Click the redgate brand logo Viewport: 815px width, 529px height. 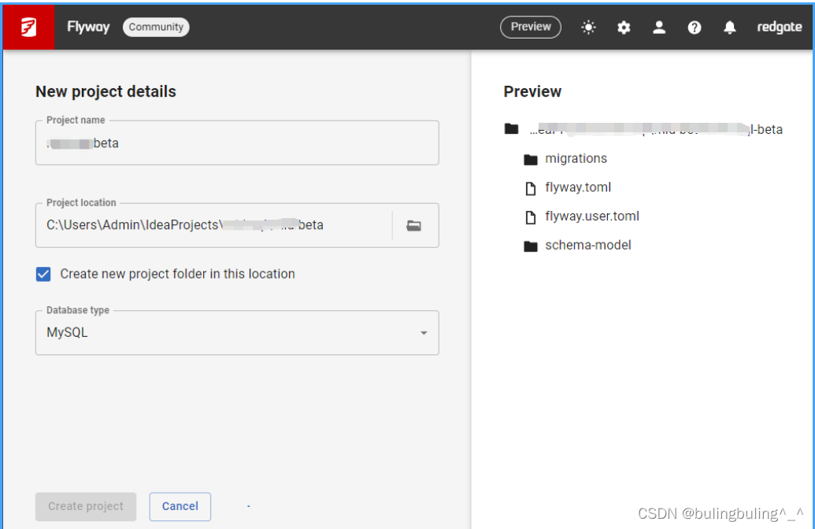[x=779, y=27]
